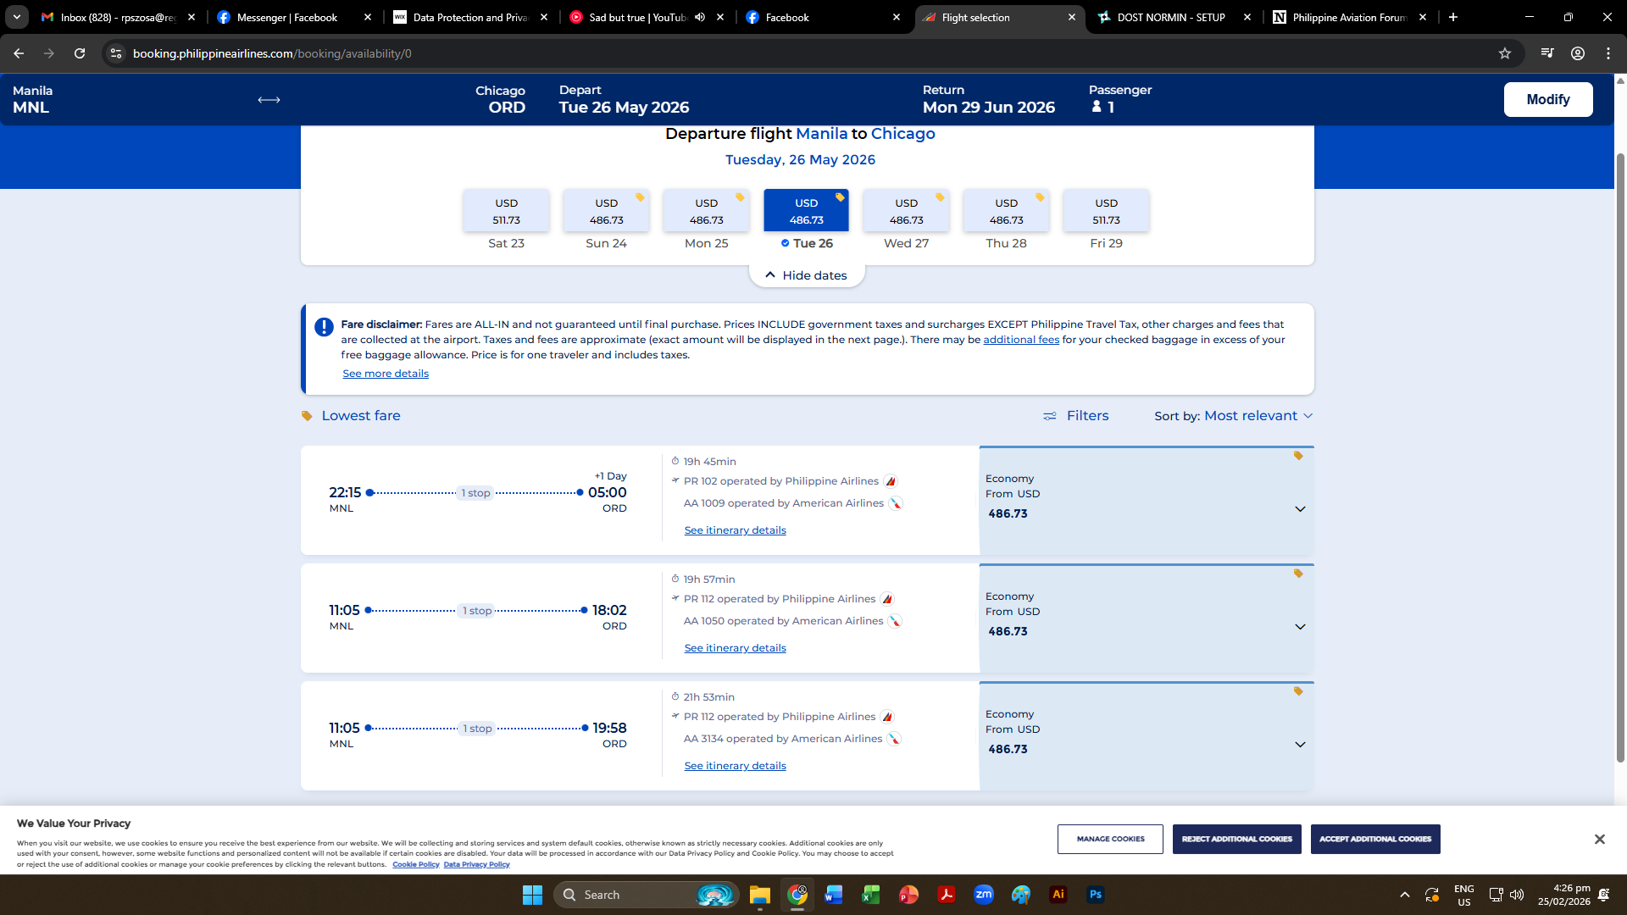Open Zoom from the taskbar
The width and height of the screenshot is (1627, 915).
[x=983, y=895]
